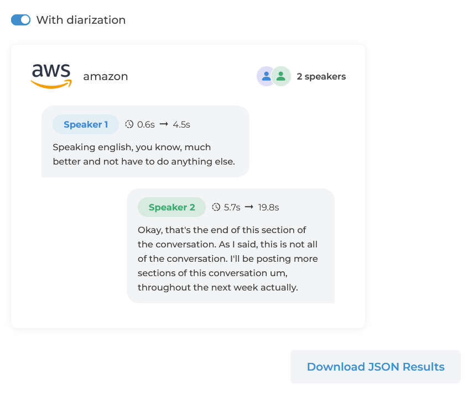
Task: Expand Speaker 1's transcript bubble
Action: tap(145, 141)
